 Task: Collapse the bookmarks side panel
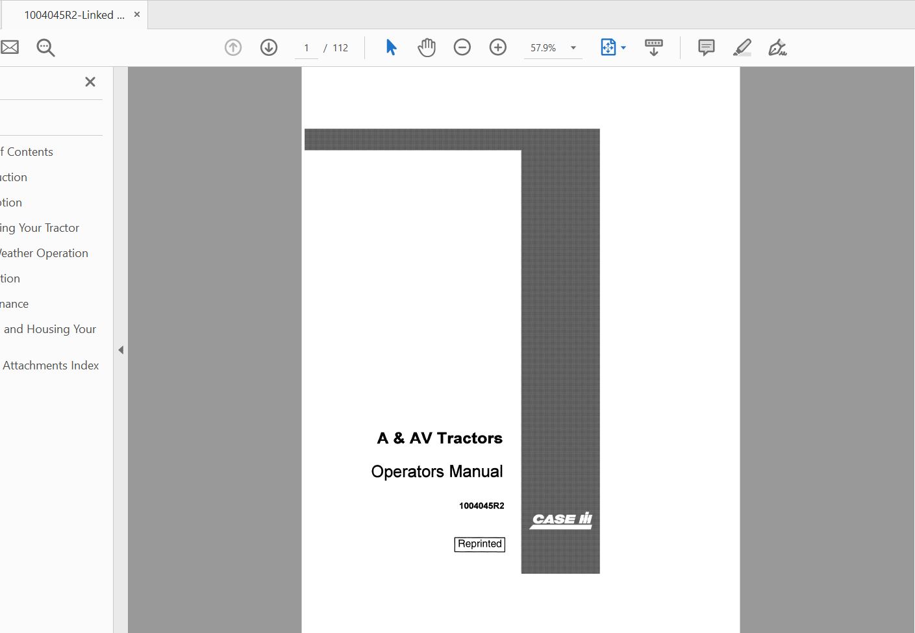click(x=121, y=349)
